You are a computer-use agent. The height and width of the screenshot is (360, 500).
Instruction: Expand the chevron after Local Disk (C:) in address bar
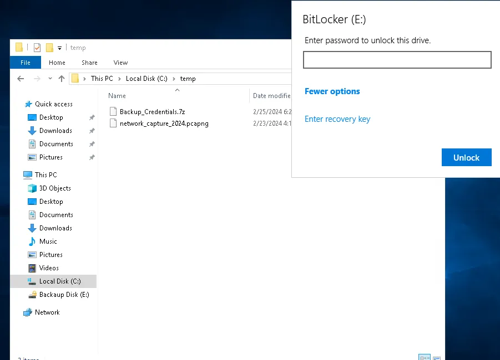(x=174, y=79)
